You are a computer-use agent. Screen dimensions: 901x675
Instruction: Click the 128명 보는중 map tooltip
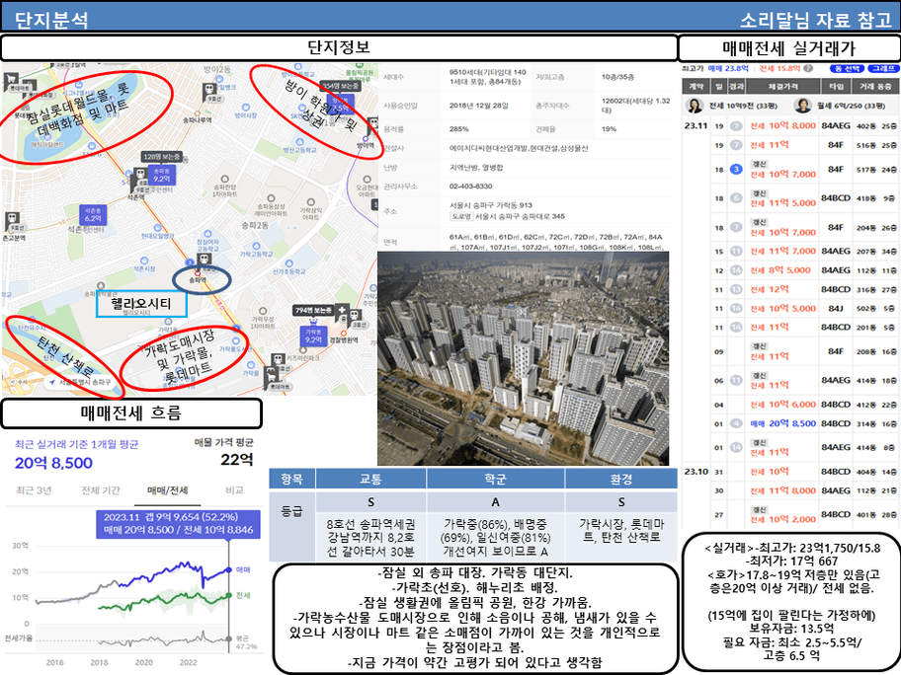coord(161,157)
